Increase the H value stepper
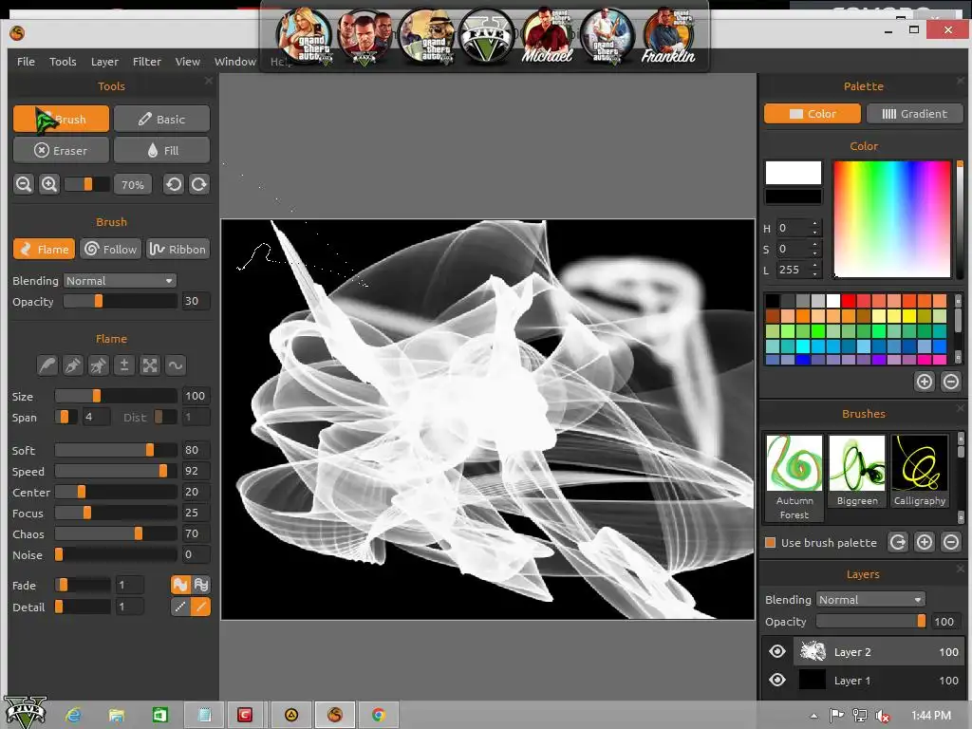This screenshot has width=972, height=729. 815,223
